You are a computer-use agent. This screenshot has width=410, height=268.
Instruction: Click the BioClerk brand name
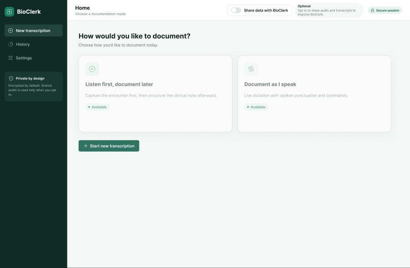point(29,11)
